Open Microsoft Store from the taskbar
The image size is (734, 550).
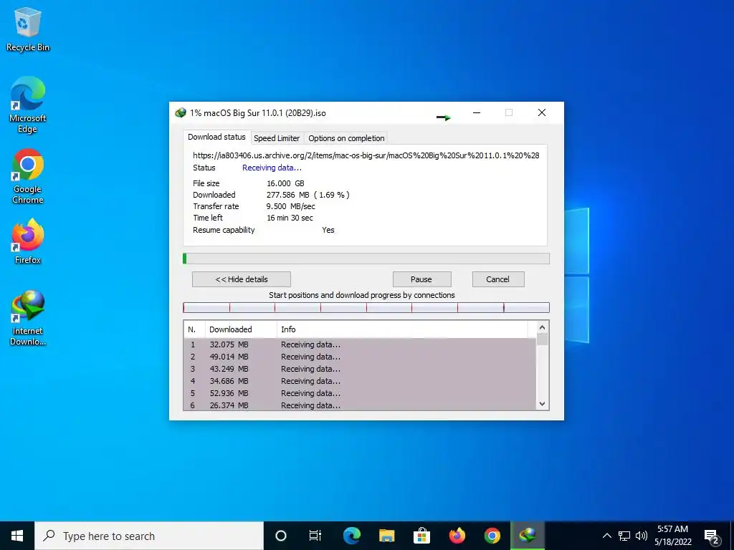pos(421,536)
